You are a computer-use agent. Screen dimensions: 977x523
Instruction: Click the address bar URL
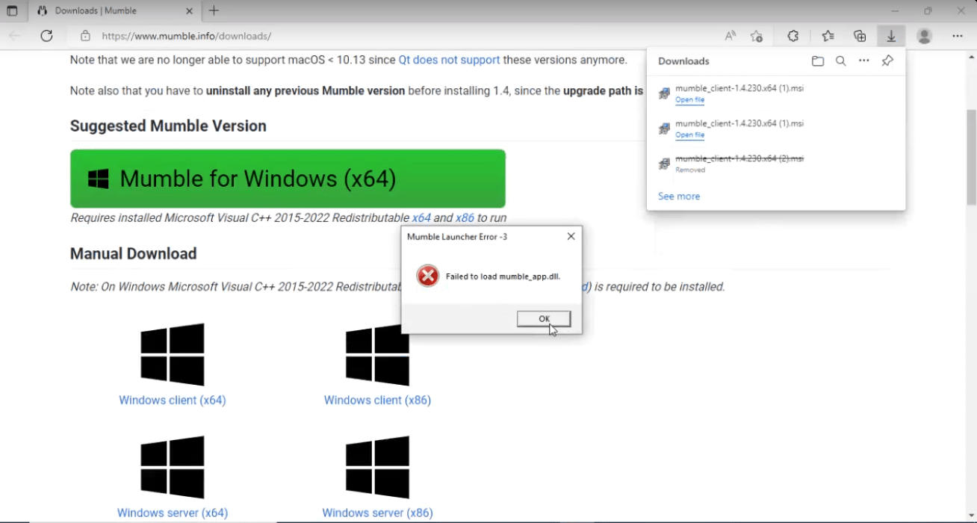(x=186, y=36)
